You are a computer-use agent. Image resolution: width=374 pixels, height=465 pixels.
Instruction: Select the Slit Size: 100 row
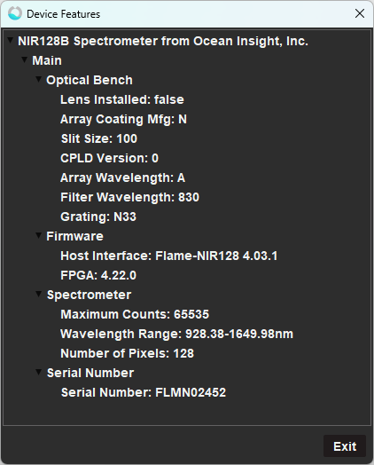[x=99, y=138]
